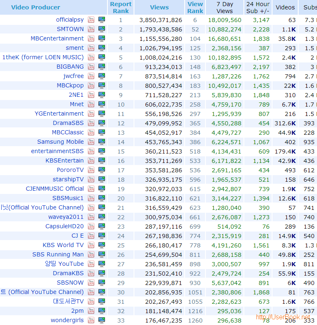Sort by Video Producer column header
The height and width of the screenshot is (325, 317).
click(x=36, y=7)
